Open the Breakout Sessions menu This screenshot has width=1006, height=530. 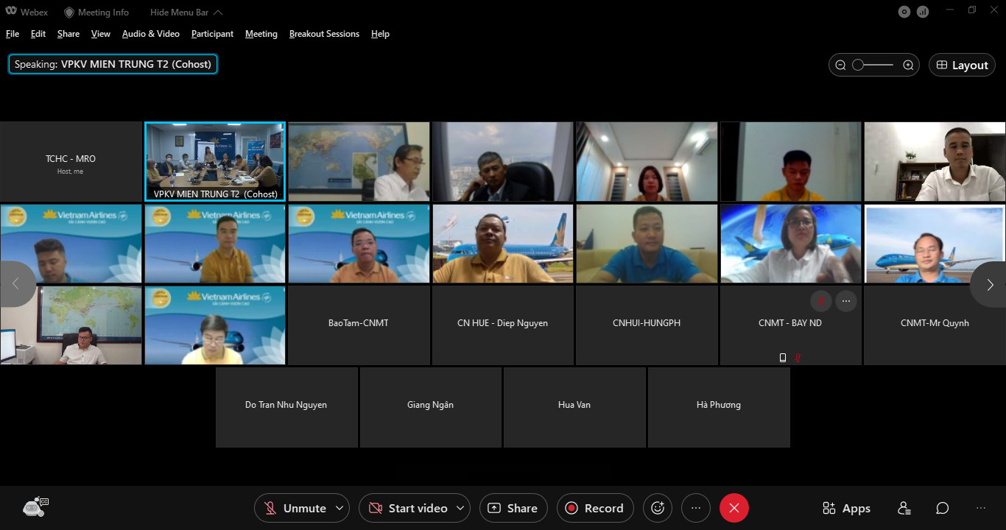pyautogui.click(x=324, y=34)
